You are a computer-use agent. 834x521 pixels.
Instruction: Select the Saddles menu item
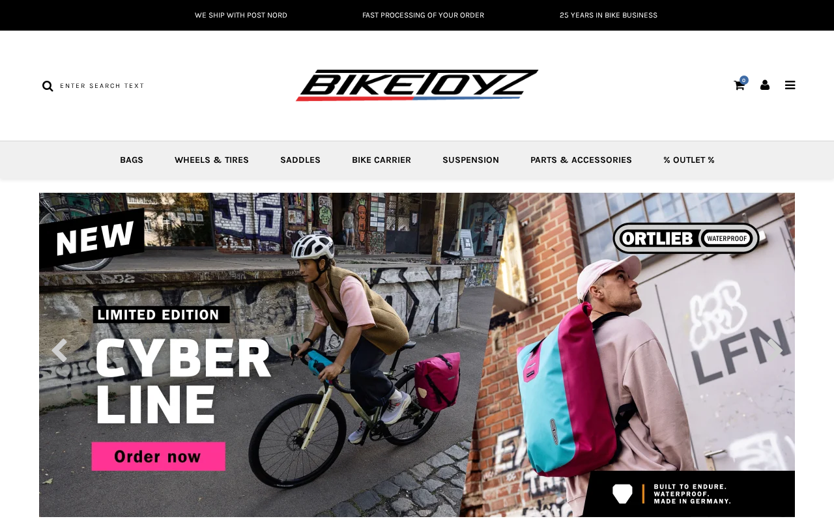[x=300, y=160]
